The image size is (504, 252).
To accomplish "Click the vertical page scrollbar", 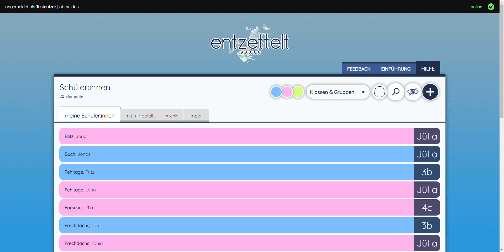I will click(502, 61).
